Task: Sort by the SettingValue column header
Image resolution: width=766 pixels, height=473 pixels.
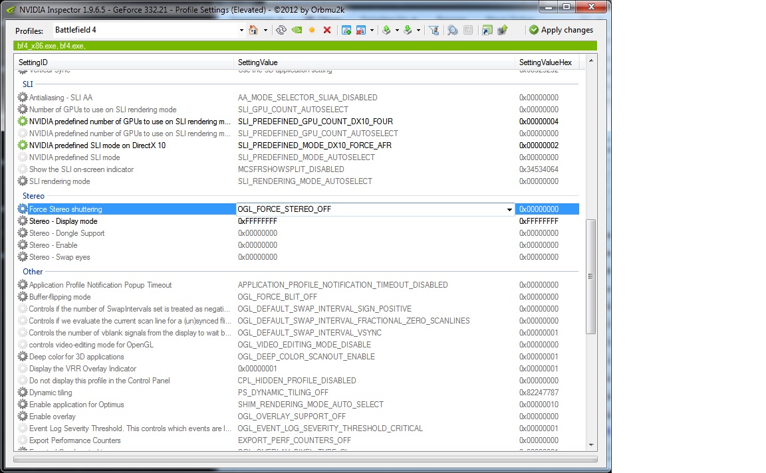Action: pos(374,62)
